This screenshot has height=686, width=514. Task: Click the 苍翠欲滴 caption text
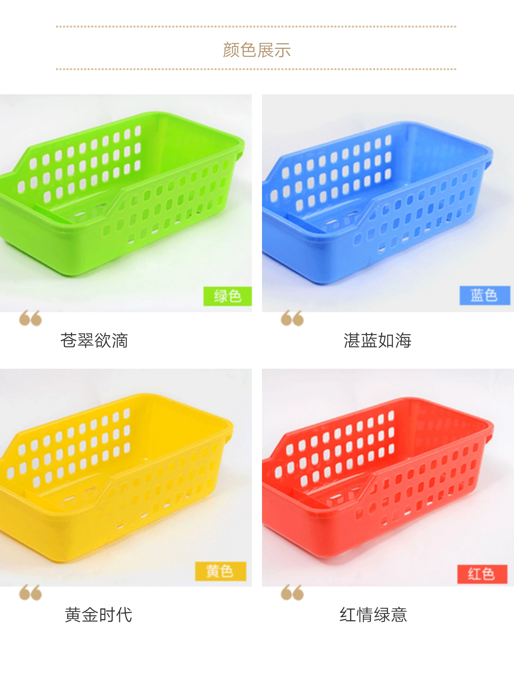[94, 340]
